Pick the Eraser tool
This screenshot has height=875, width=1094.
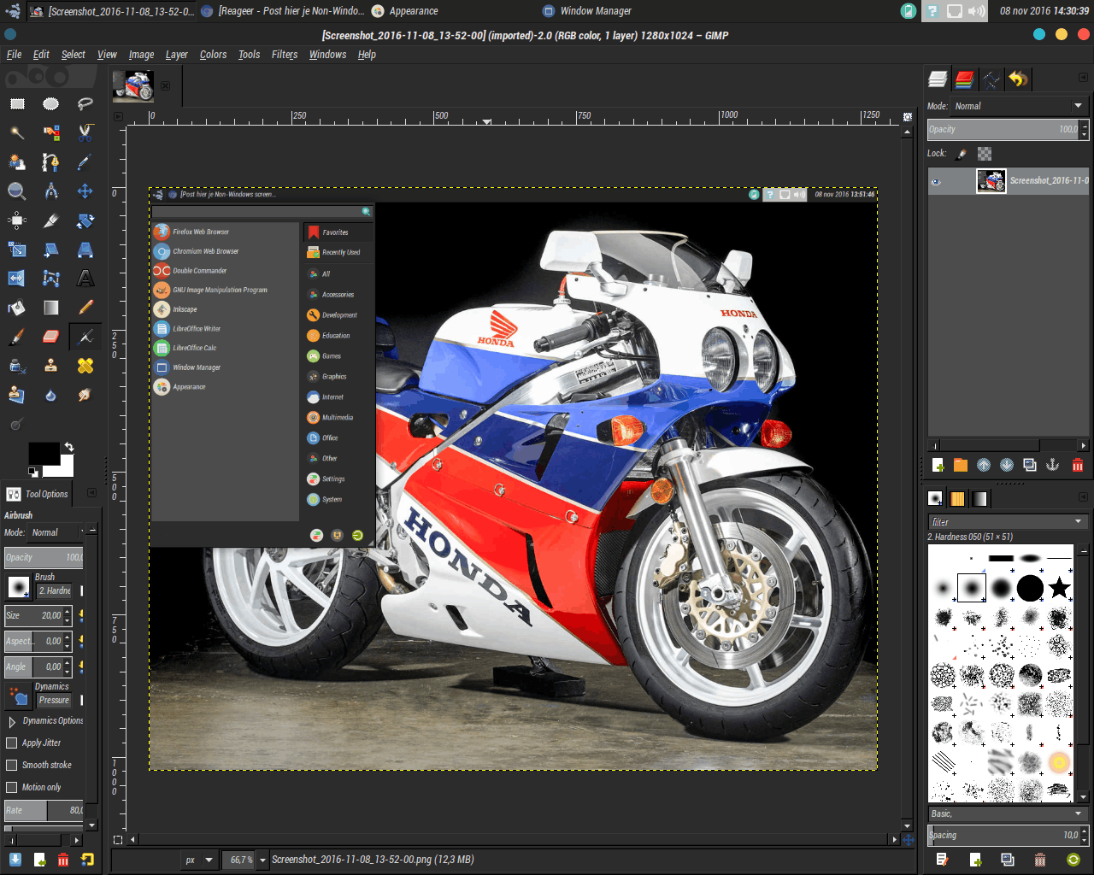(x=51, y=337)
